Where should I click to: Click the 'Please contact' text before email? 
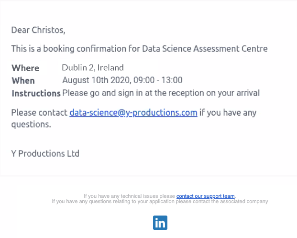(x=39, y=113)
